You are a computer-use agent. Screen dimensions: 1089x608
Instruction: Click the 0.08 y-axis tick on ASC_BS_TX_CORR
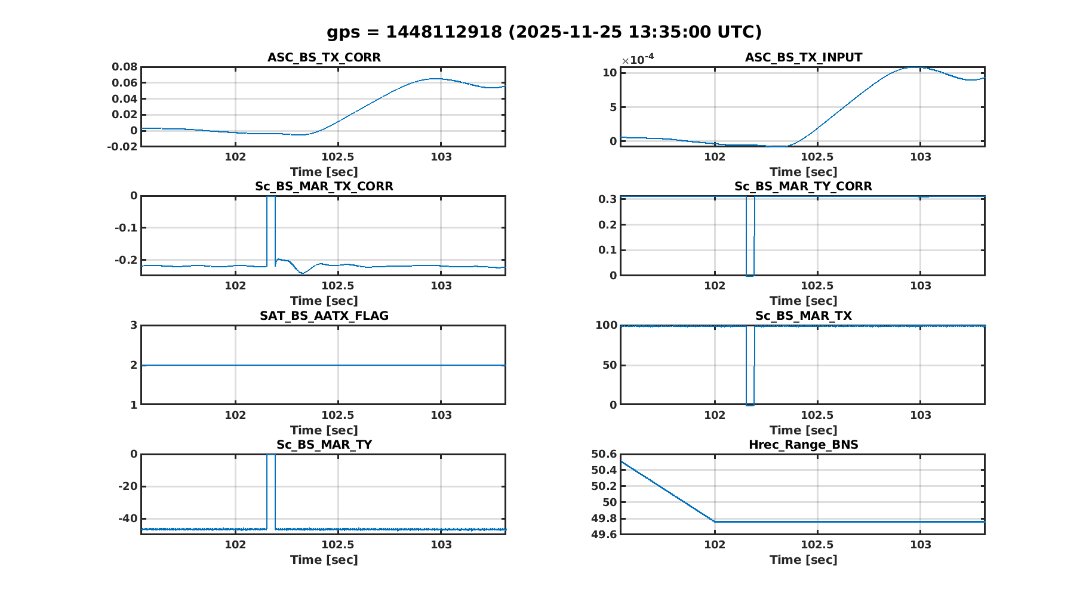coord(124,67)
